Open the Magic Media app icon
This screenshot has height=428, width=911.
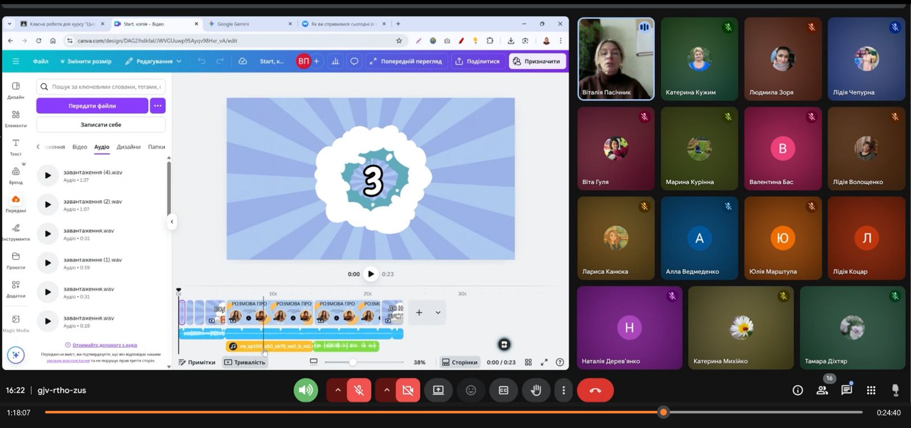coord(16,322)
